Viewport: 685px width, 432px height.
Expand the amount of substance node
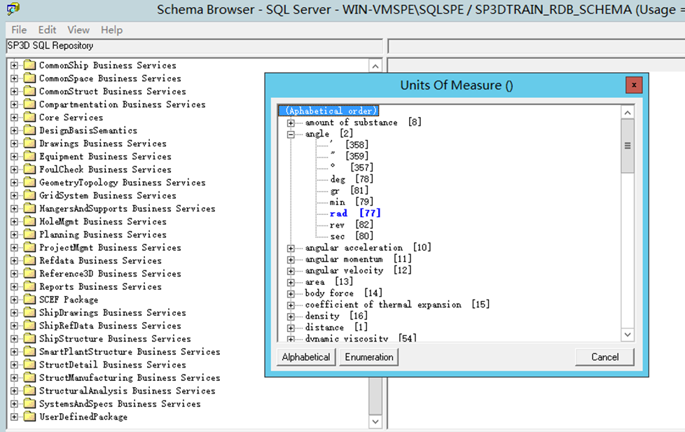tap(291, 123)
